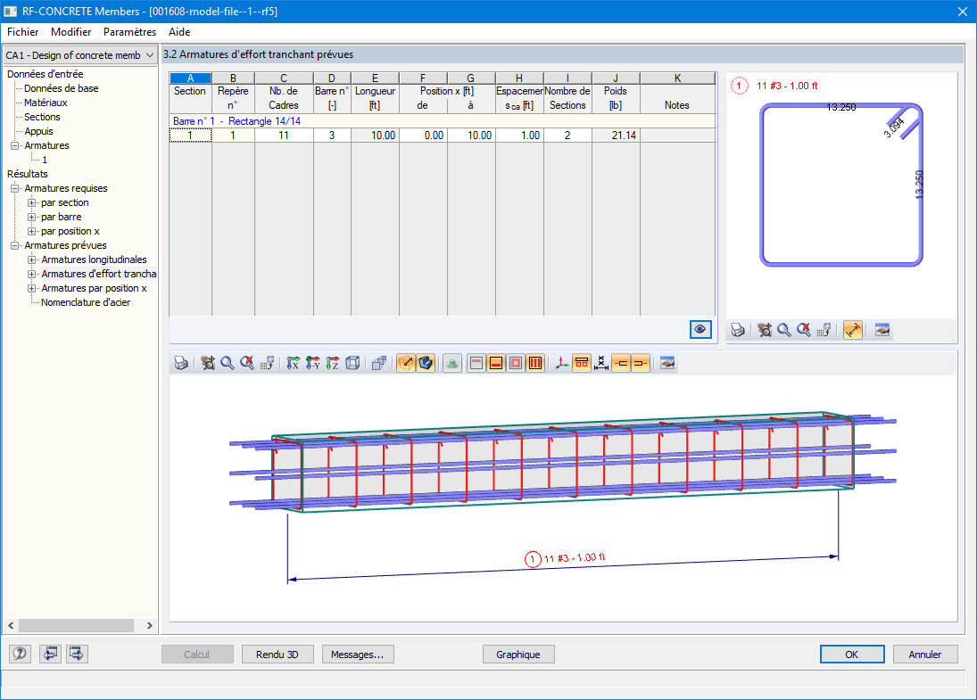Toggle perspective view cubes icon
Image resolution: width=977 pixels, height=700 pixels.
tap(379, 363)
